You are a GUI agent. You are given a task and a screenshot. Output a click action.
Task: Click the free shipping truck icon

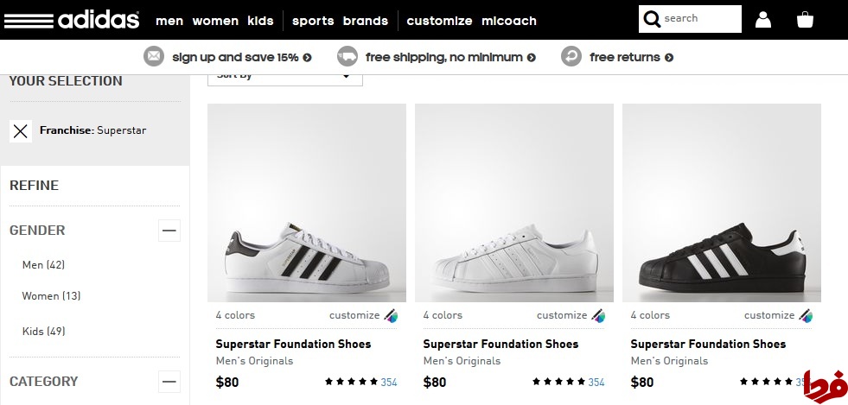click(347, 57)
